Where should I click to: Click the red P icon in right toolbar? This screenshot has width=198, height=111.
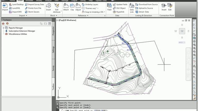click(x=194, y=62)
